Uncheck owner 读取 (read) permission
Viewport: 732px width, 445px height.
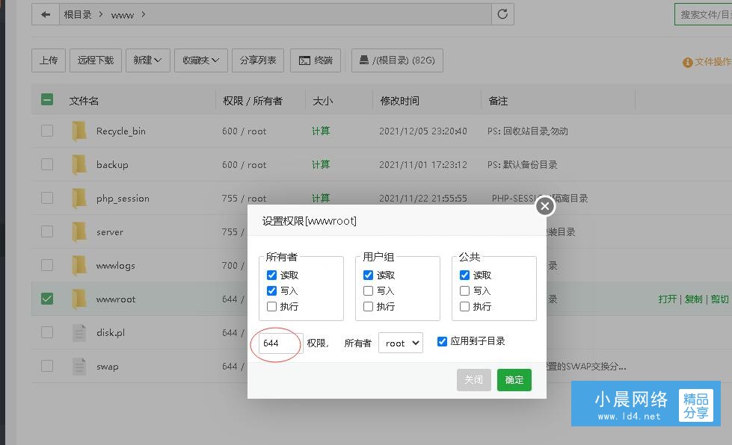[271, 275]
